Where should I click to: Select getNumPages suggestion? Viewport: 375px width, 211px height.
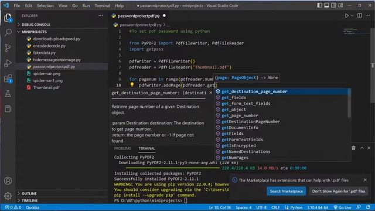(281, 158)
